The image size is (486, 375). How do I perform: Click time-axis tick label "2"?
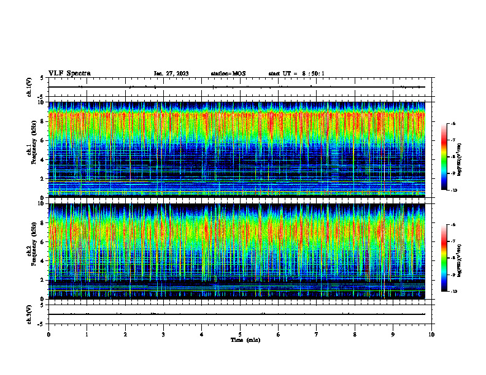pyautogui.click(x=125, y=335)
